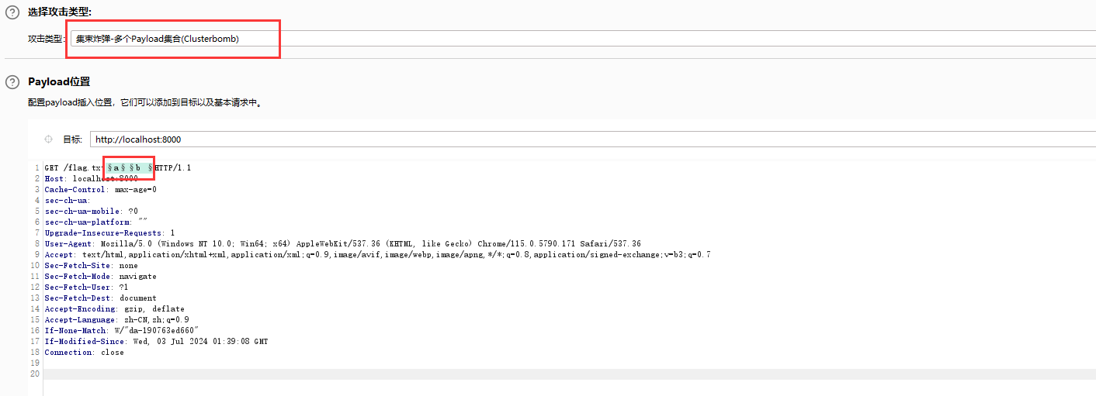Screen dimensions: 1096x396
Task: Click the crosshair icon next to 目标
Action: pyautogui.click(x=49, y=139)
